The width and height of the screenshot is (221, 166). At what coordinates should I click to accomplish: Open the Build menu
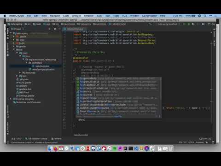(x=99, y=16)
